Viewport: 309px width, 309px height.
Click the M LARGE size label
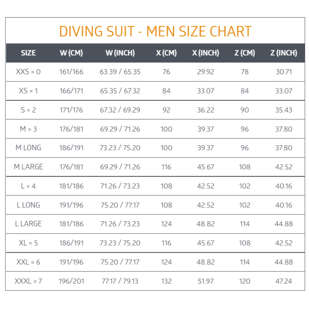pyautogui.click(x=28, y=167)
